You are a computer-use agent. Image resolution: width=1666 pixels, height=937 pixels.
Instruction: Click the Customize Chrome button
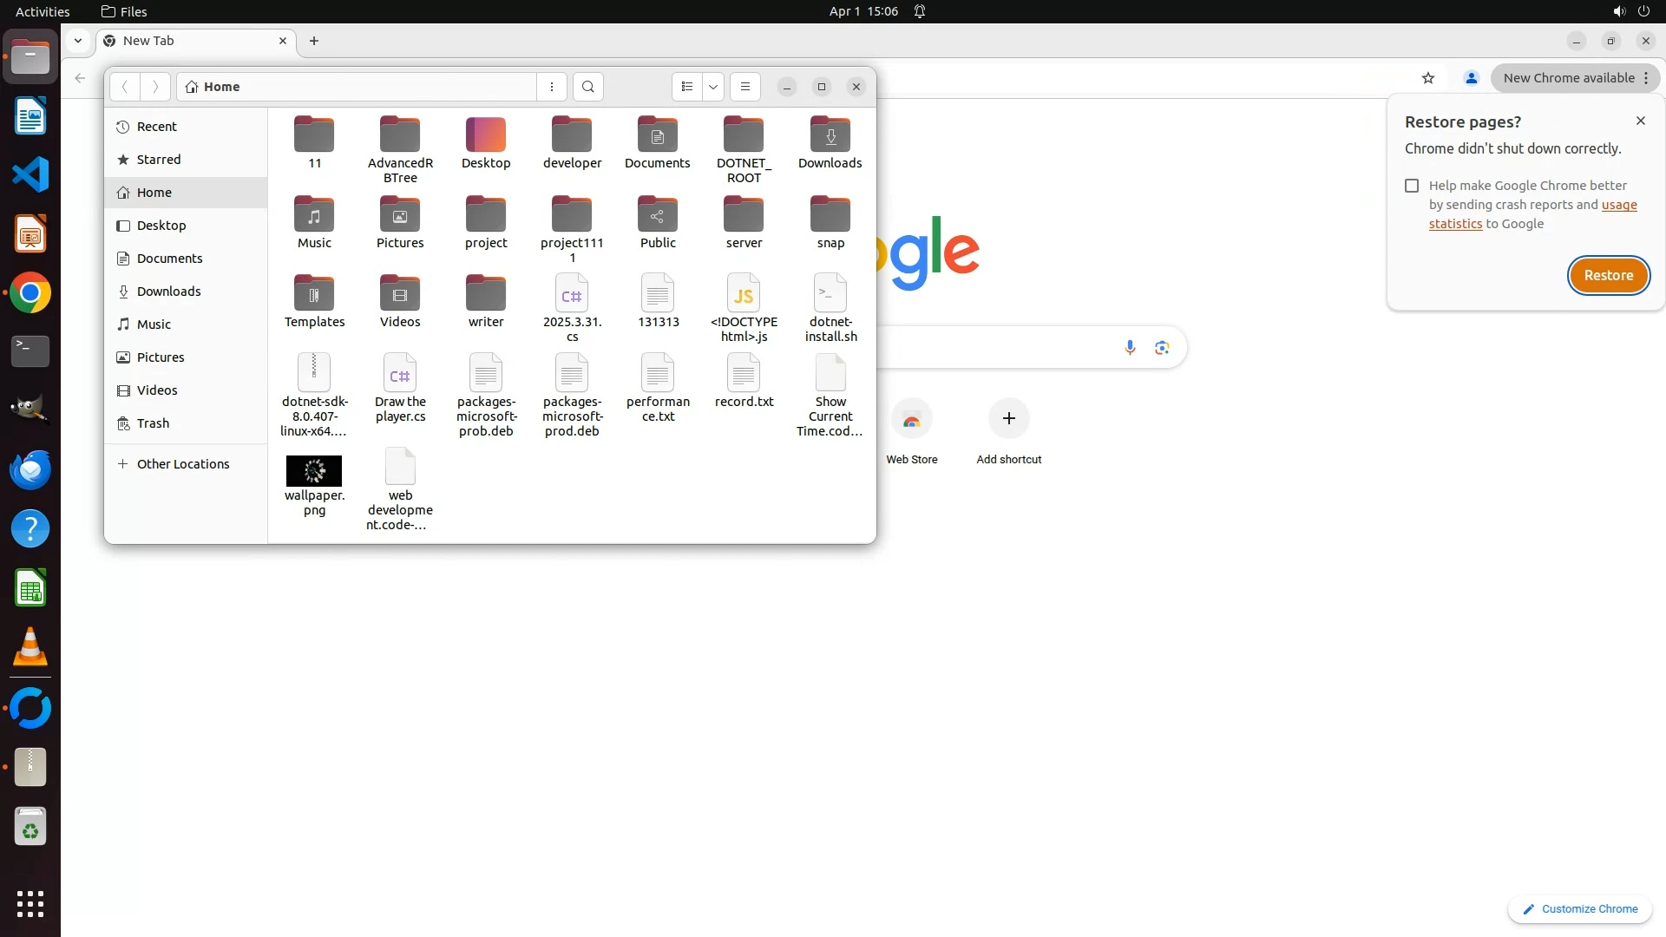point(1579,908)
